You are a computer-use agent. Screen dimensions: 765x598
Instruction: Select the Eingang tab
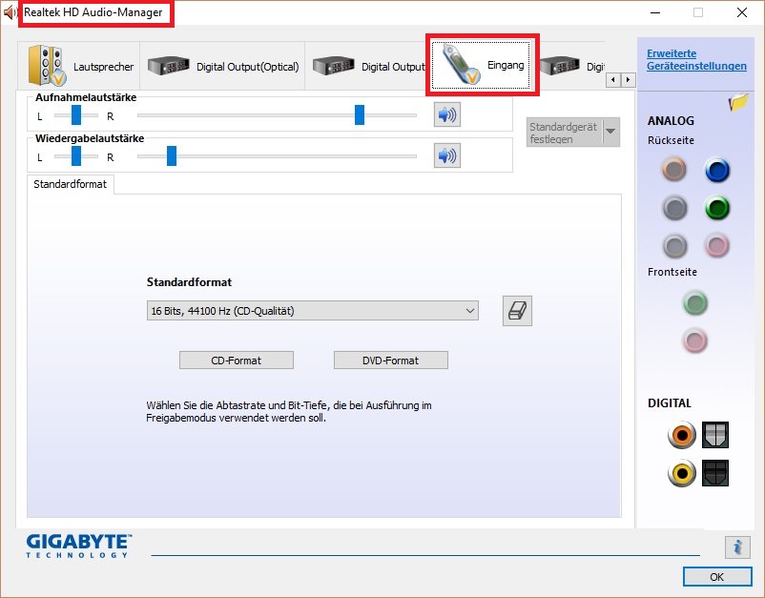tap(482, 65)
